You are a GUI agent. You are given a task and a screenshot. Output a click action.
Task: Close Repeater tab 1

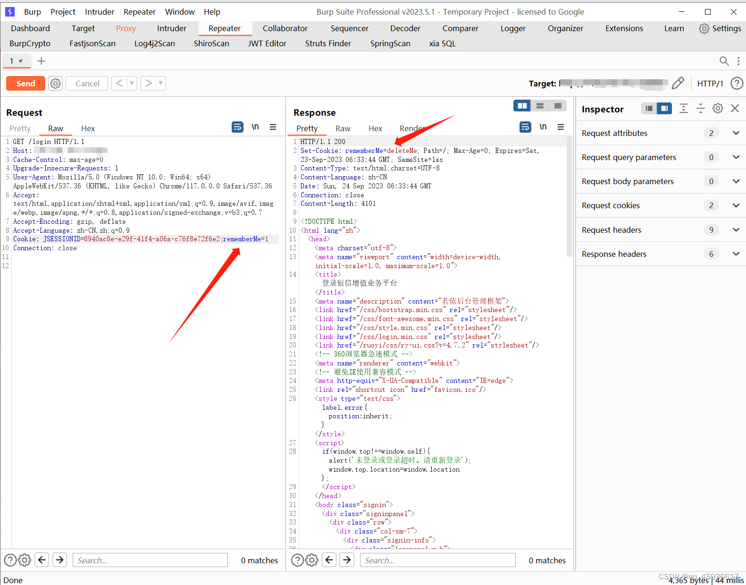[20, 61]
